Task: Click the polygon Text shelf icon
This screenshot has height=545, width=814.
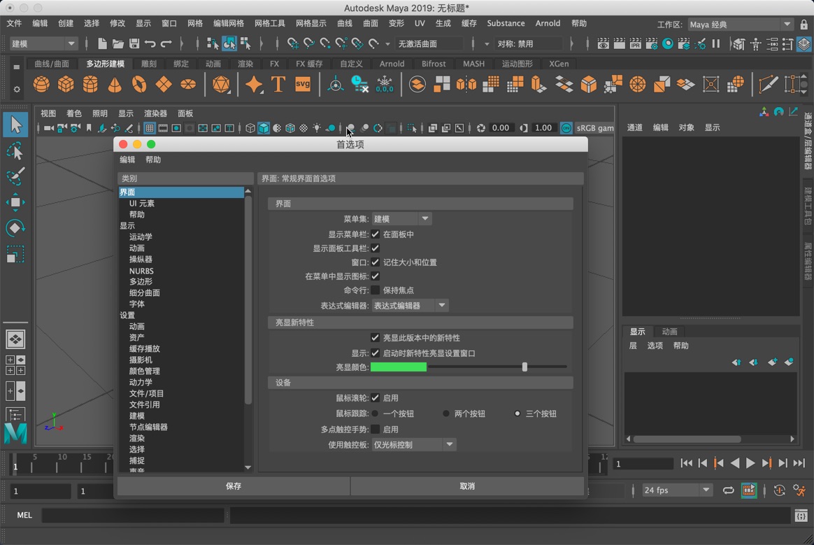Action: [x=279, y=84]
